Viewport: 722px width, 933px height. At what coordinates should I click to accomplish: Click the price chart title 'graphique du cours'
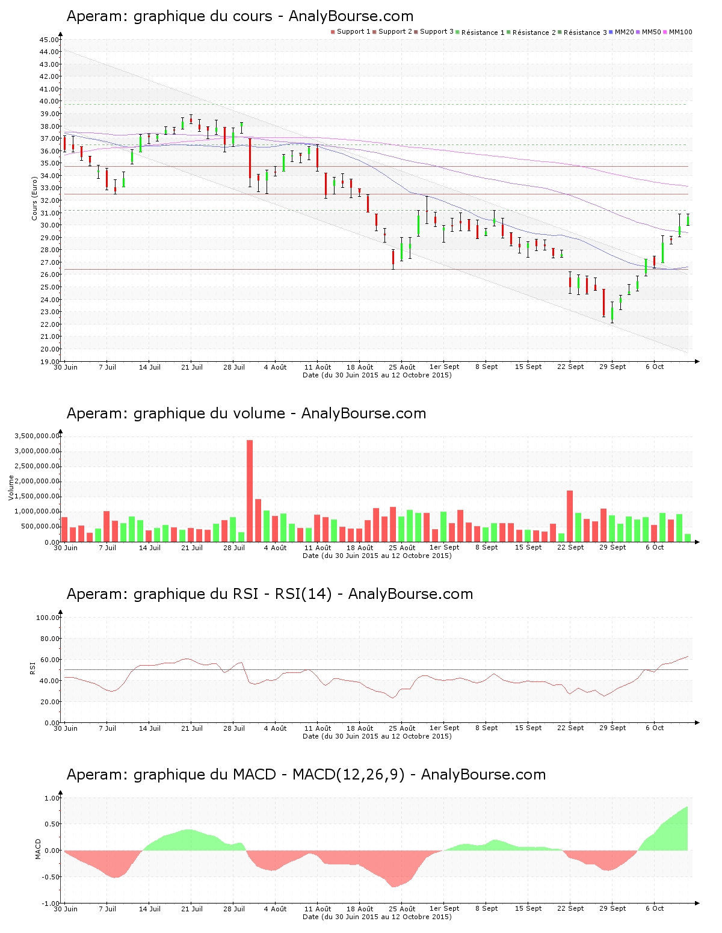click(x=240, y=16)
